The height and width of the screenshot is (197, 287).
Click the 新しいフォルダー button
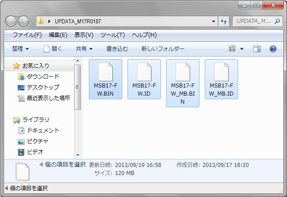(163, 49)
